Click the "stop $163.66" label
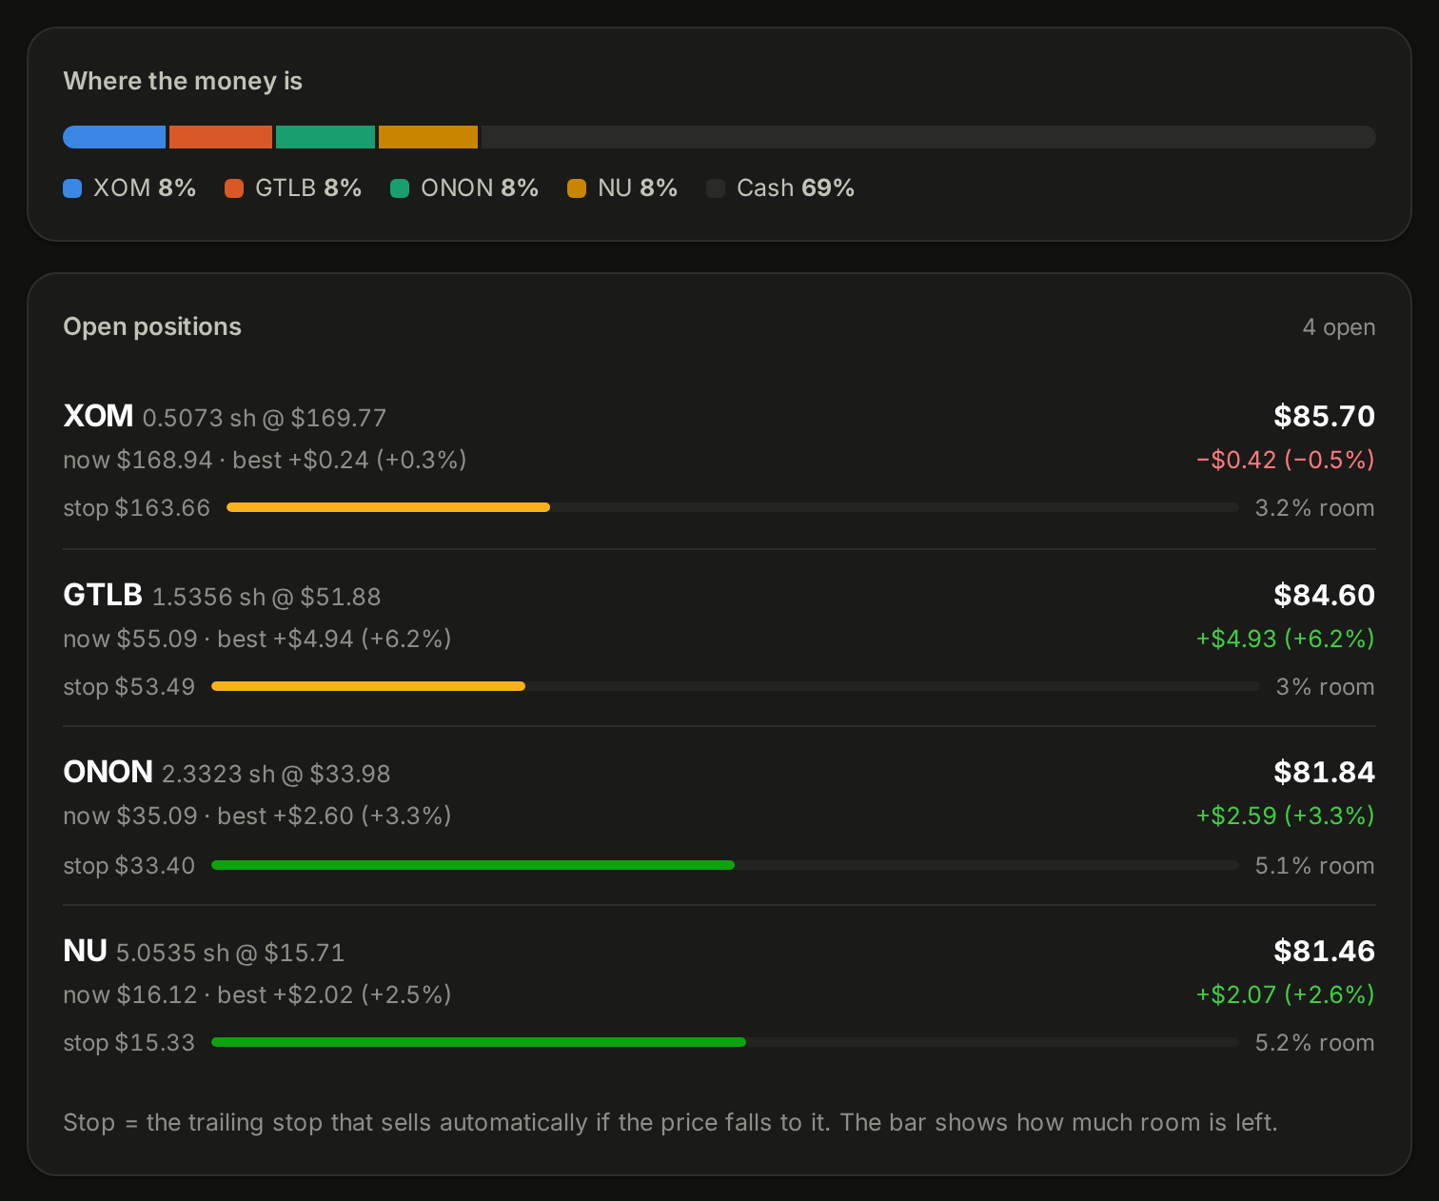The width and height of the screenshot is (1439, 1201). tap(136, 508)
